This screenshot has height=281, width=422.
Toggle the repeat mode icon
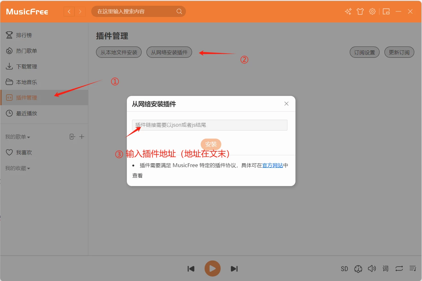(x=399, y=268)
